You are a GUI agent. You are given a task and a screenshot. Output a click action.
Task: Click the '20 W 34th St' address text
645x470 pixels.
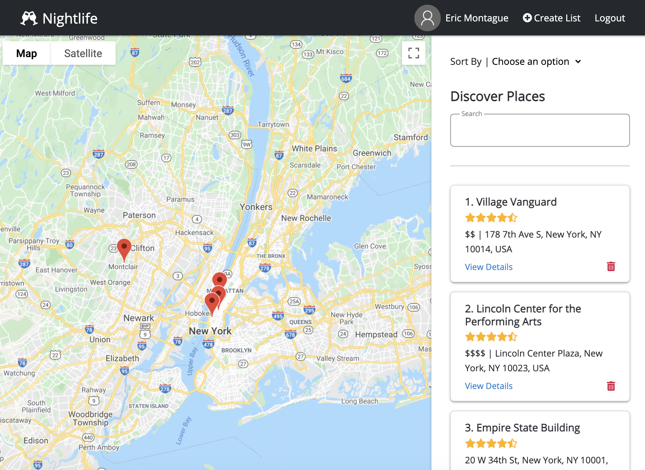536,460
